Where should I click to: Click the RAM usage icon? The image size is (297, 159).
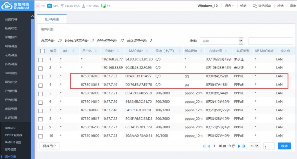pyautogui.click(x=49, y=6)
